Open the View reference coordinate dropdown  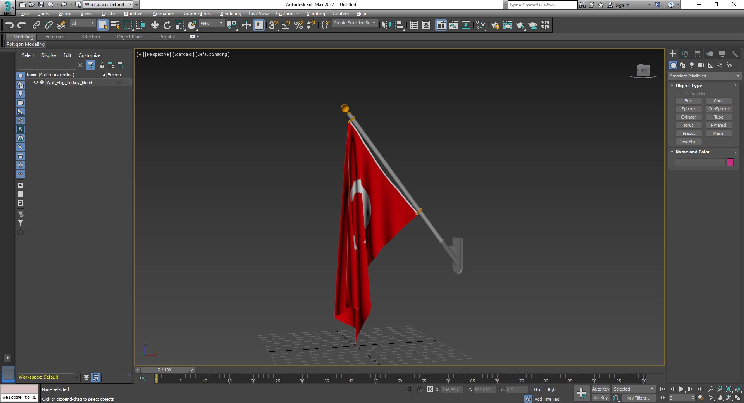[x=212, y=24]
